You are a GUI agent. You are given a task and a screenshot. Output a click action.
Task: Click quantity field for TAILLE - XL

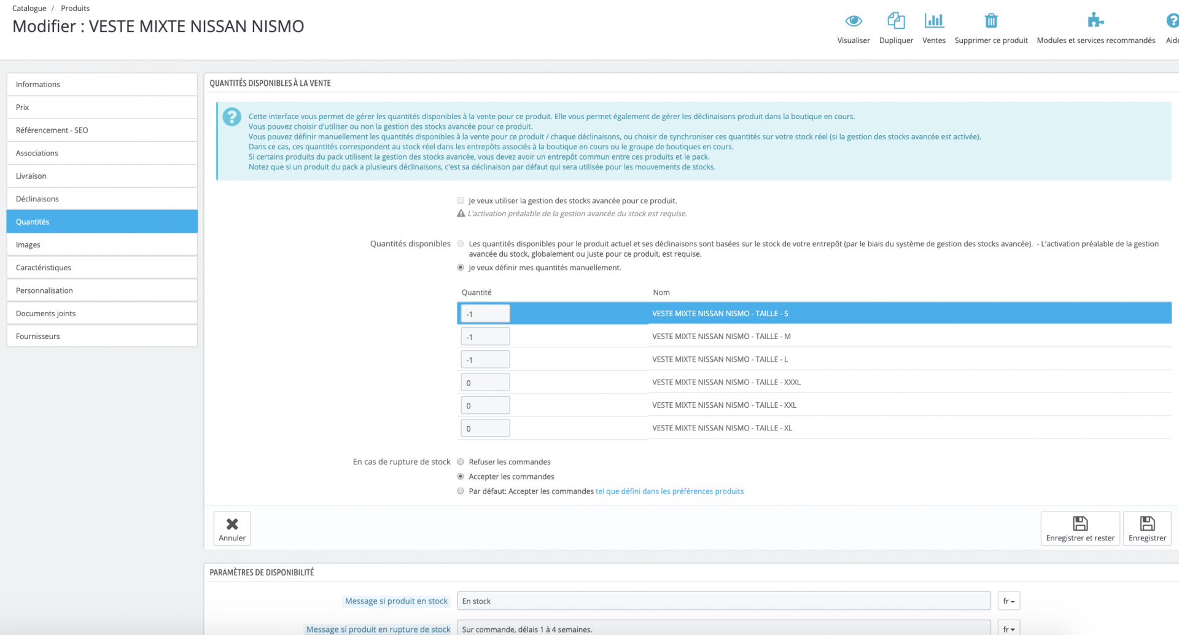[x=485, y=428]
